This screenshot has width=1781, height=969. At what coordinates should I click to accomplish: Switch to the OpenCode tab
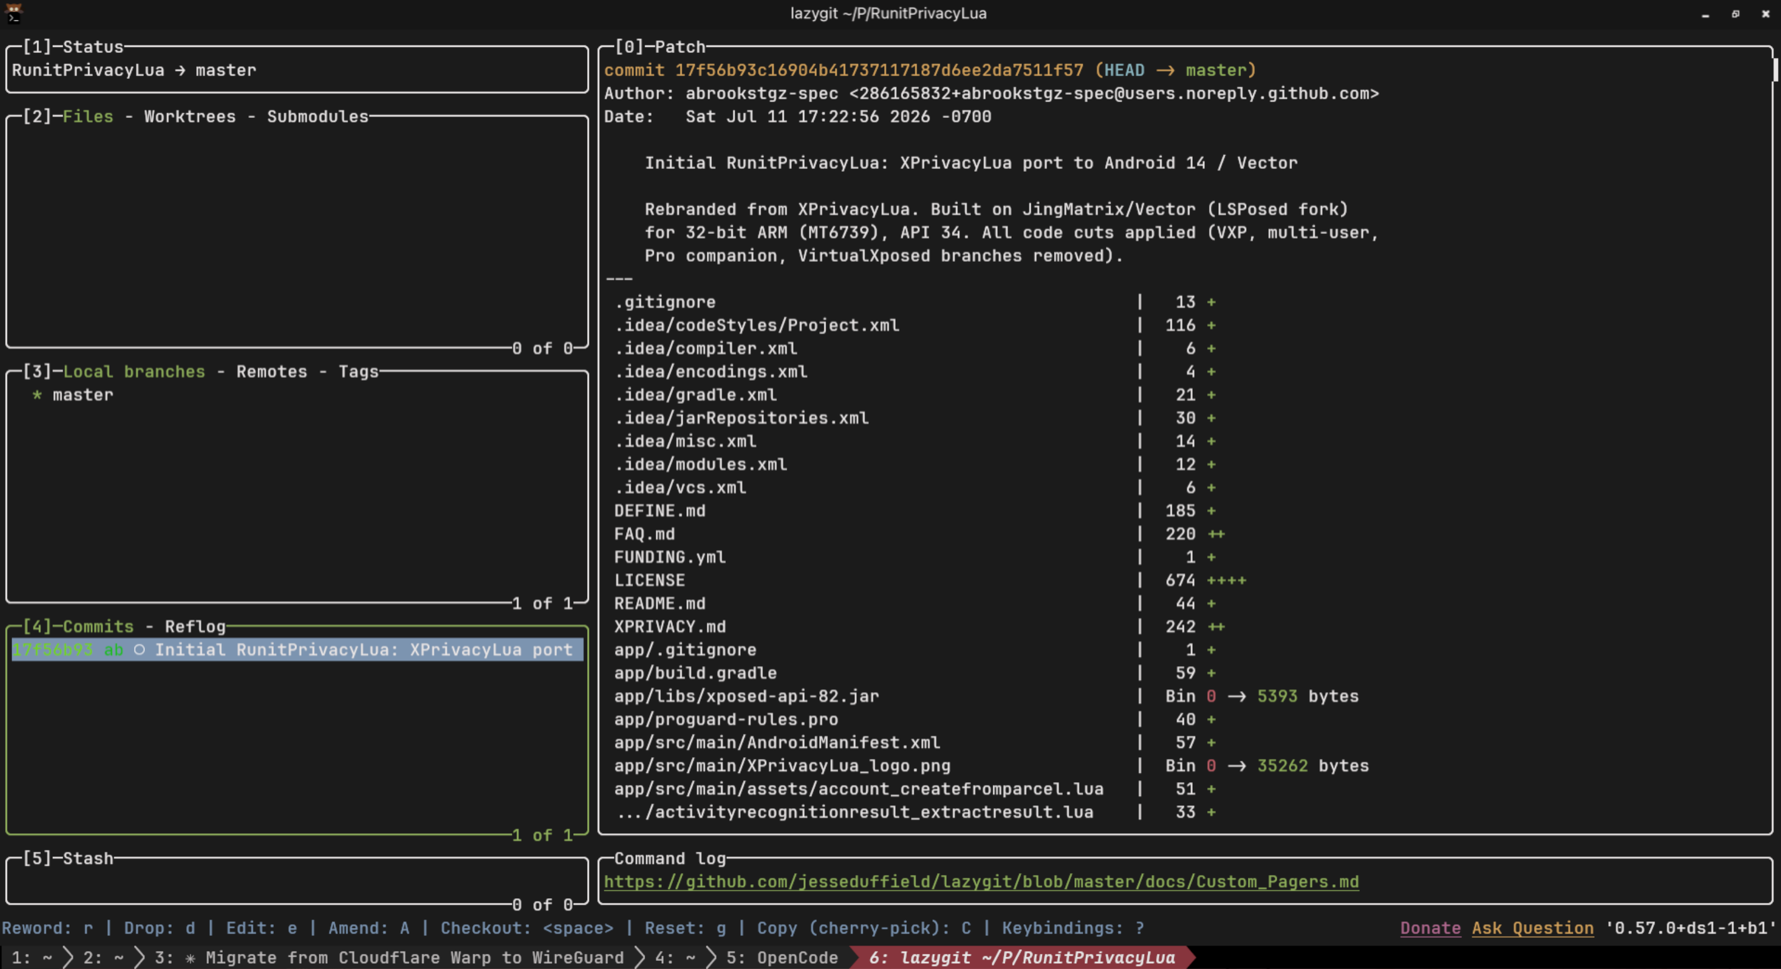point(782,958)
